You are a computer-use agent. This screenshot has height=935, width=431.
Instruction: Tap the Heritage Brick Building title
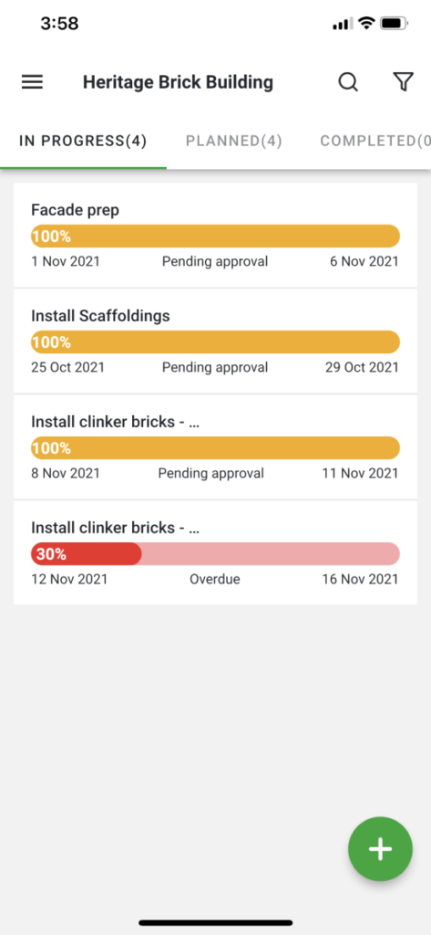tap(178, 81)
